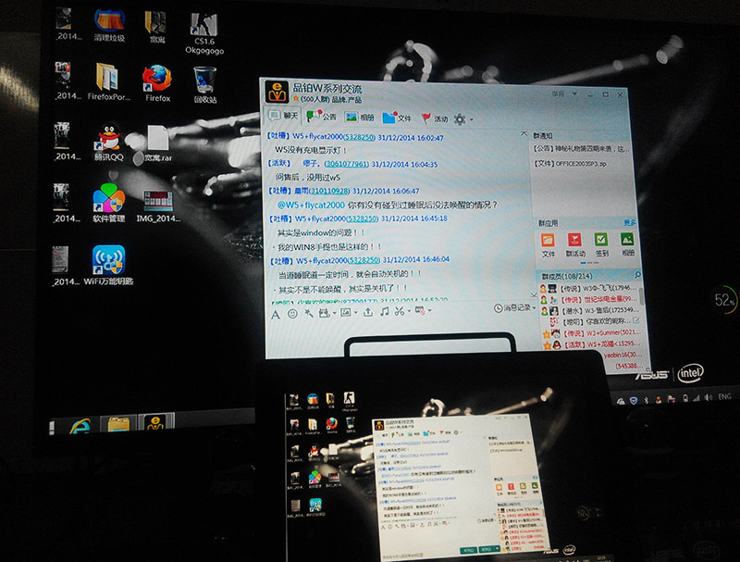Switch to the QQ group taskbar button
Viewport: 740px width, 562px height.
pos(155,422)
